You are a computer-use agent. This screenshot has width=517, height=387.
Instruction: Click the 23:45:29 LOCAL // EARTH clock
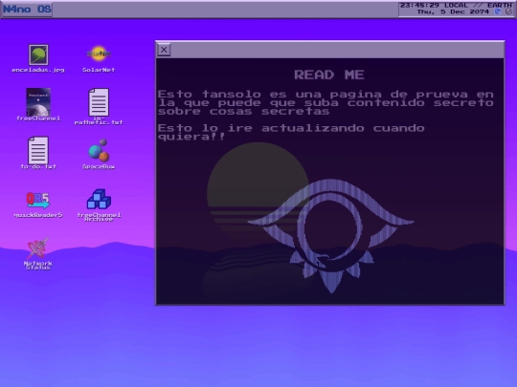coord(456,6)
